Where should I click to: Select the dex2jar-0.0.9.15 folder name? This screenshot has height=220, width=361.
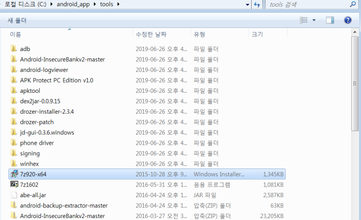40,101
